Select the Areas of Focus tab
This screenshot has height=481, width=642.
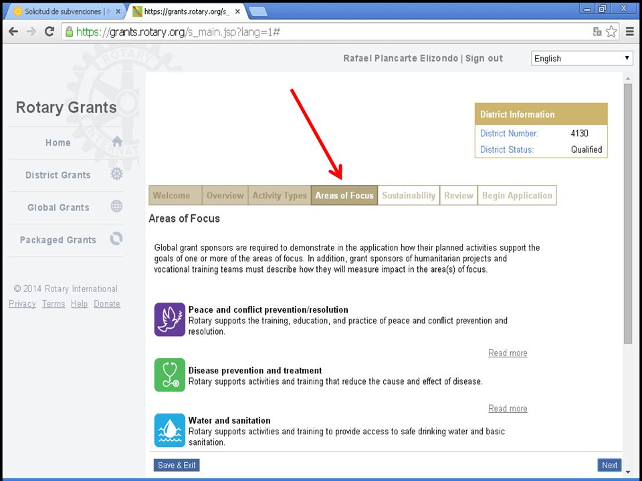coord(344,195)
